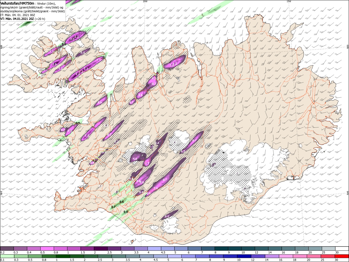Click the light grey 25–30 swatch, upper row
The height and width of the screenshot is (262, 349).
pos(329,249)
